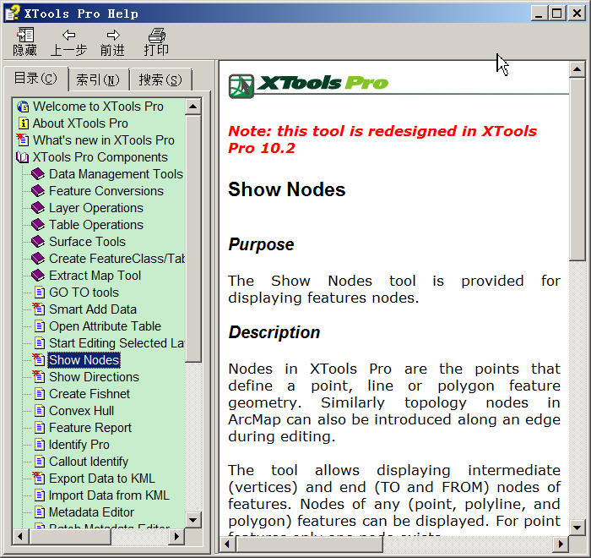The image size is (591, 558).
Task: Click contents tree scroll left arrow
Action: (x=20, y=537)
